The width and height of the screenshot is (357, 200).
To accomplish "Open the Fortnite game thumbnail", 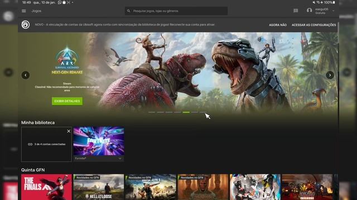I will tap(99, 141).
